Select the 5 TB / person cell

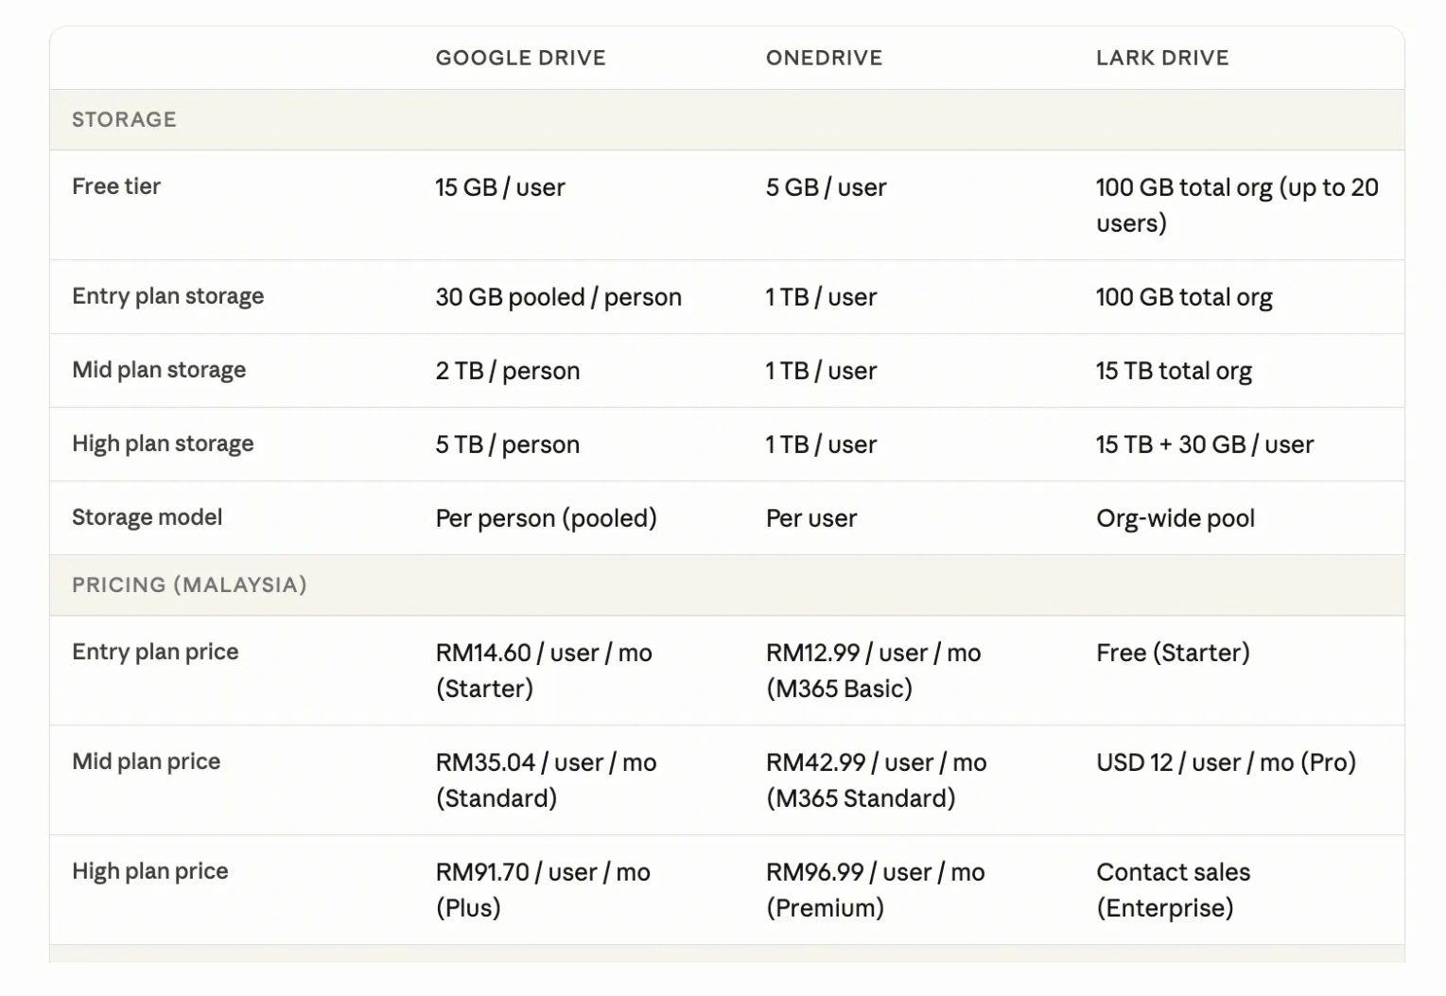coord(508,445)
